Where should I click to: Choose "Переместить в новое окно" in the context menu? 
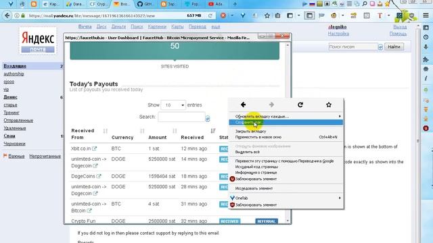click(x=258, y=137)
